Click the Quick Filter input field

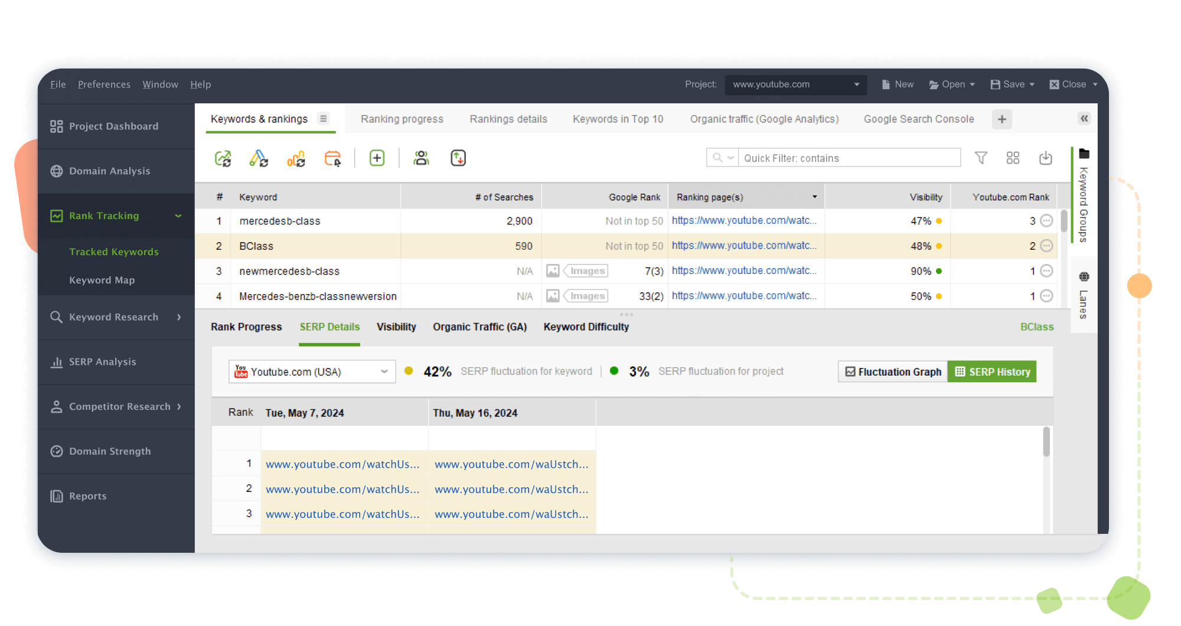click(849, 158)
